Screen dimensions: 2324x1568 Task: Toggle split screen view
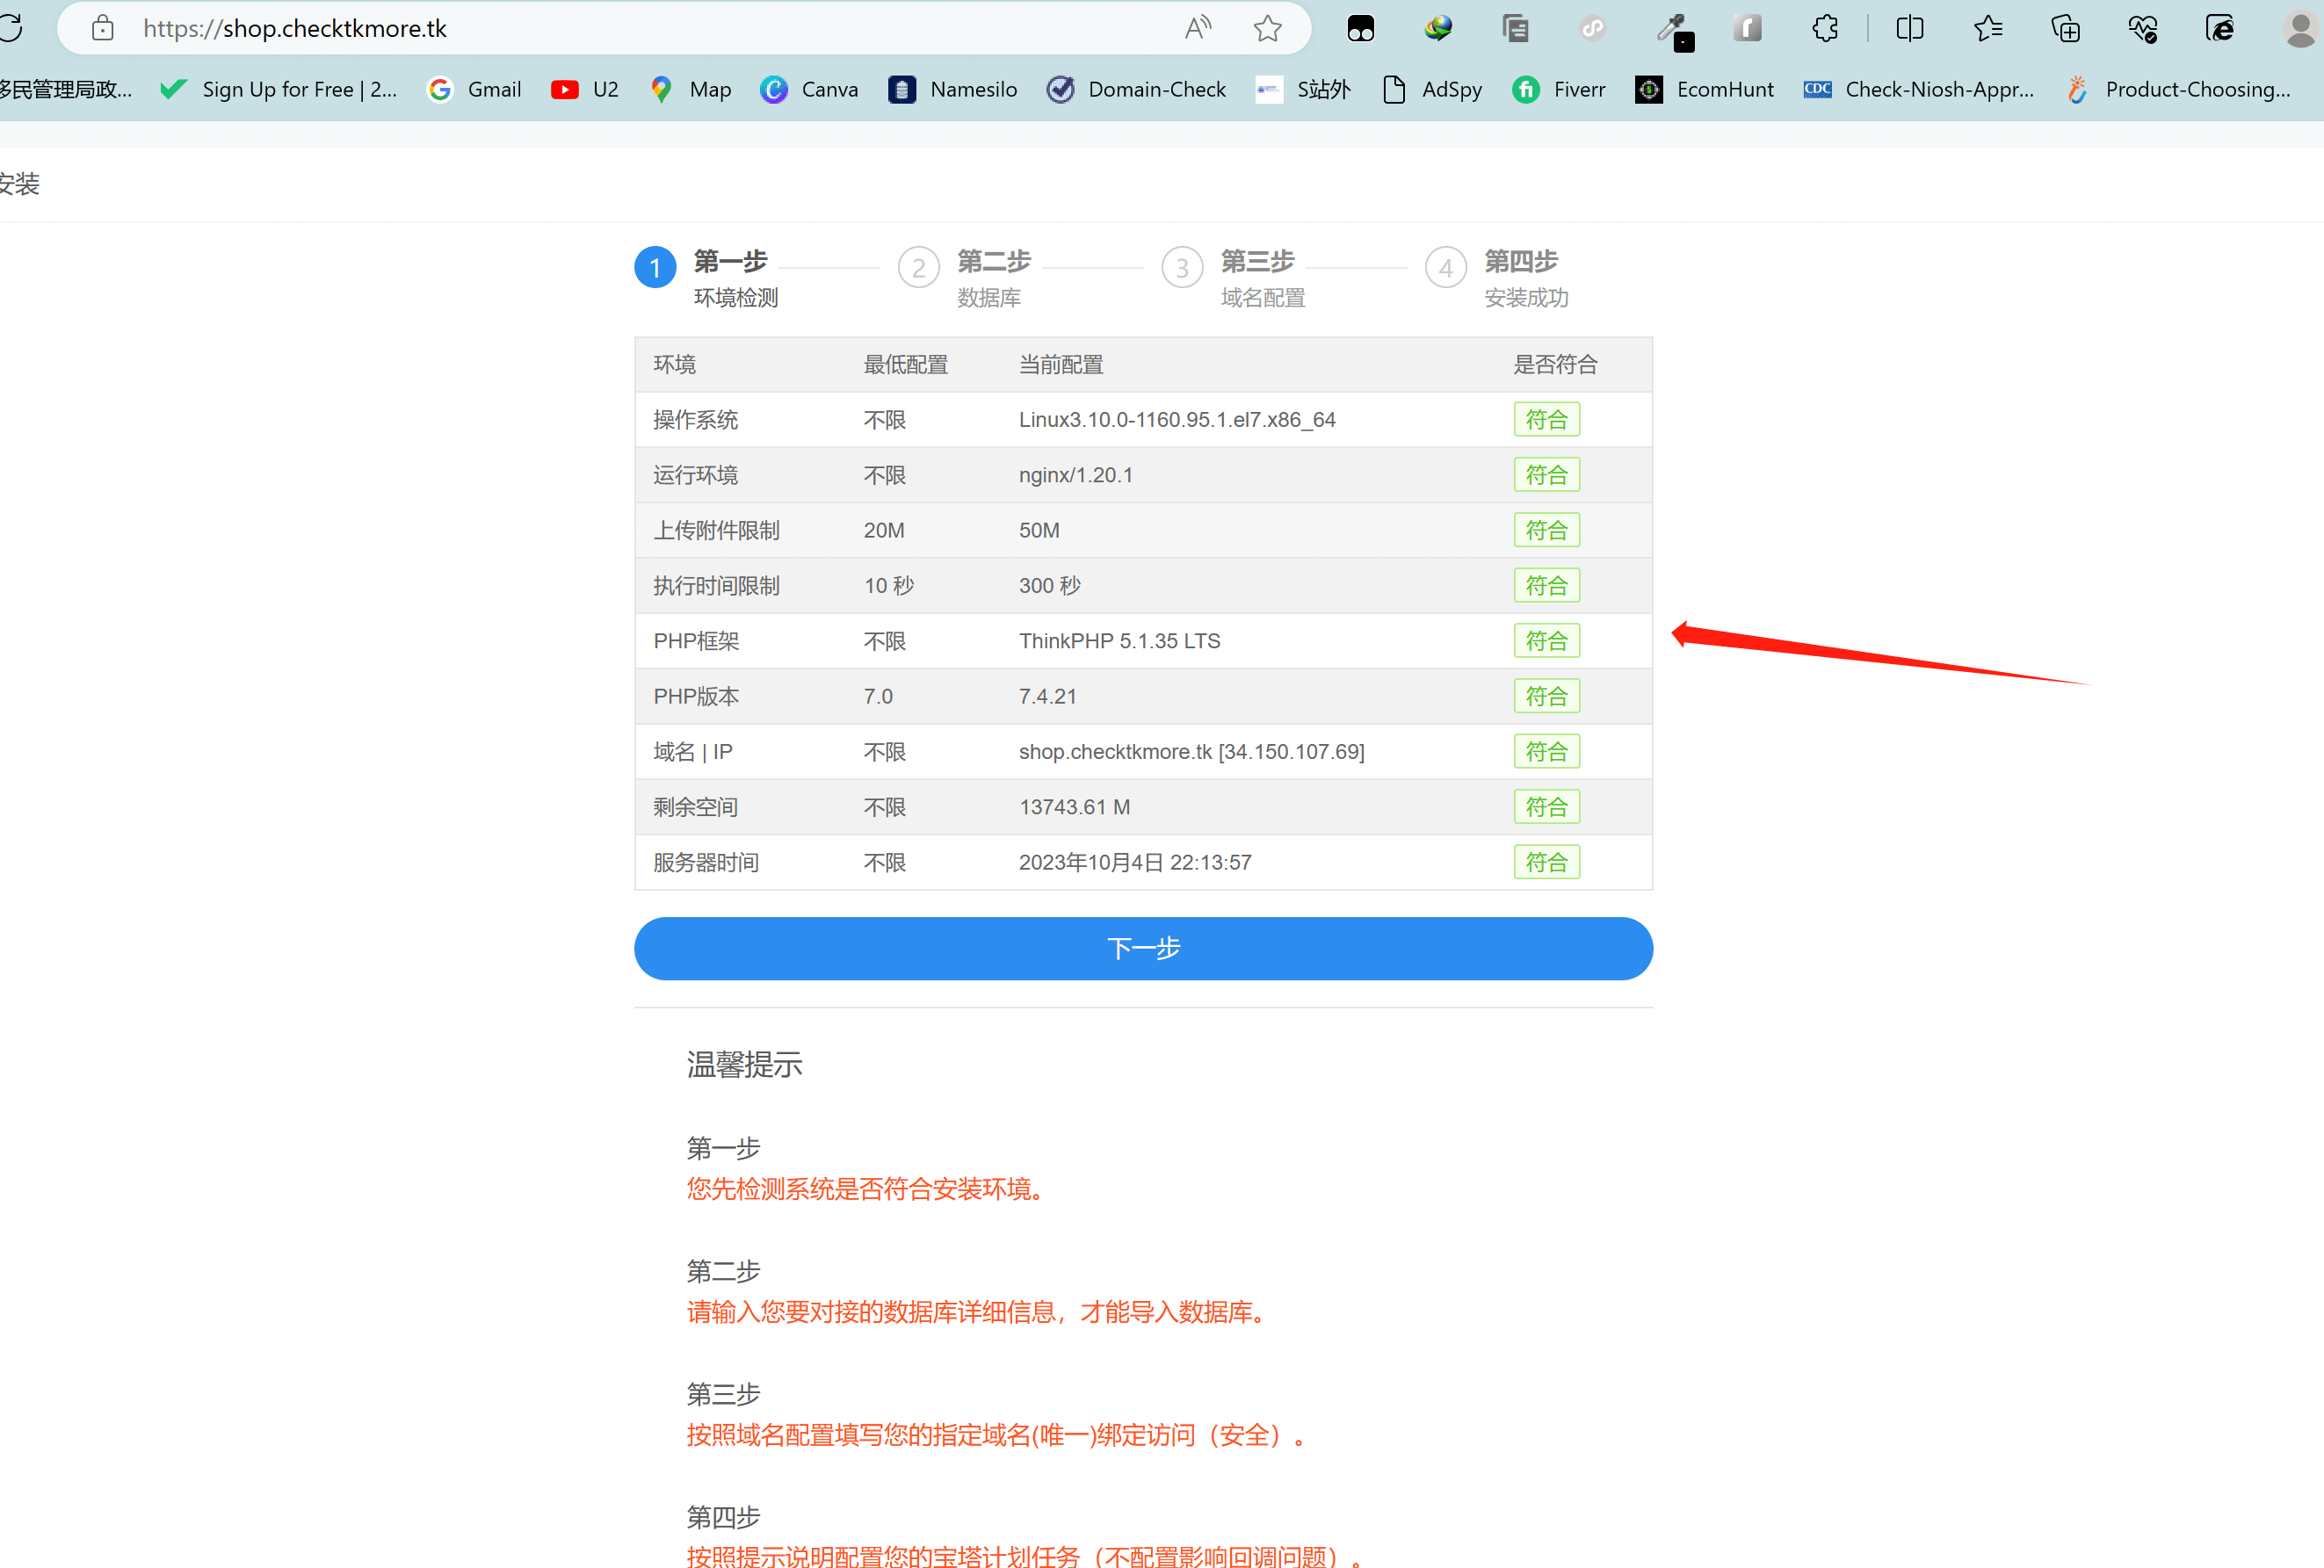click(1909, 28)
